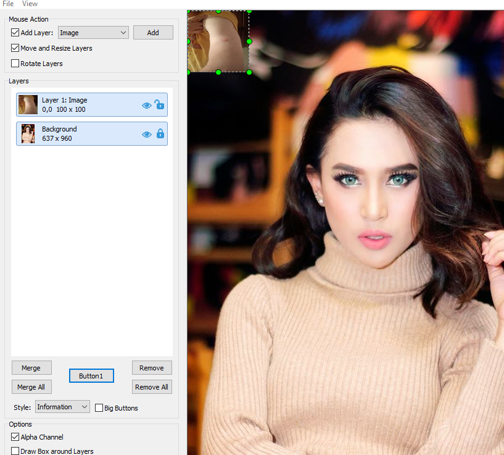Viewport: 504px width, 455px height.
Task: Enable the Rotate Layers checkbox
Action: (x=15, y=64)
